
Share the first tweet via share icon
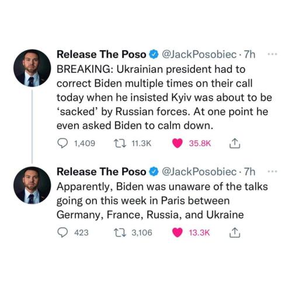(x=235, y=144)
